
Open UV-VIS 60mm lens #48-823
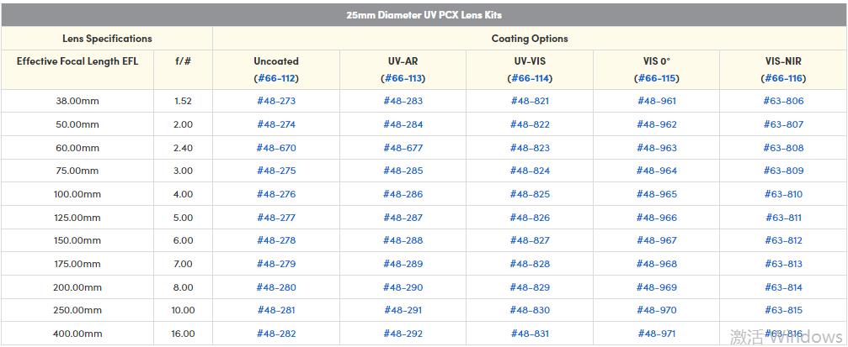(530, 148)
